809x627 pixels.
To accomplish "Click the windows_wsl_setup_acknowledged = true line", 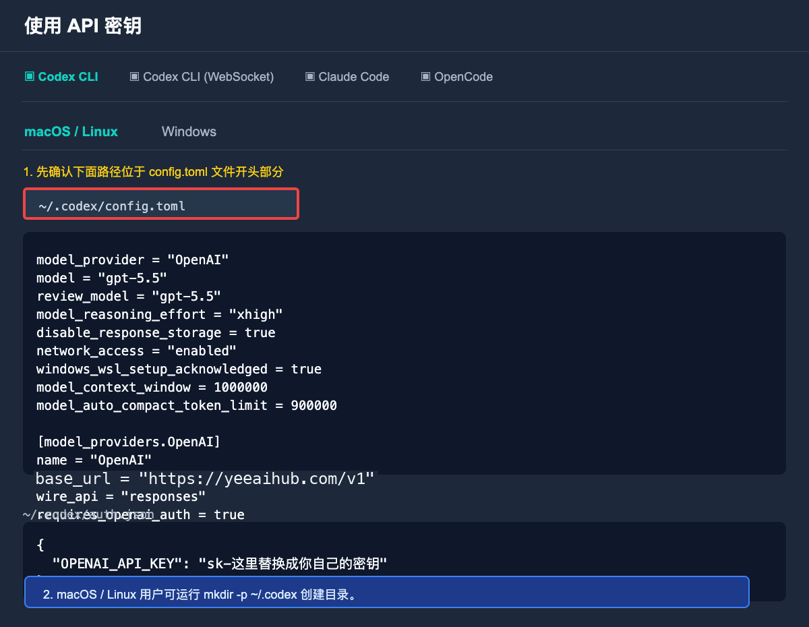I will [x=179, y=369].
